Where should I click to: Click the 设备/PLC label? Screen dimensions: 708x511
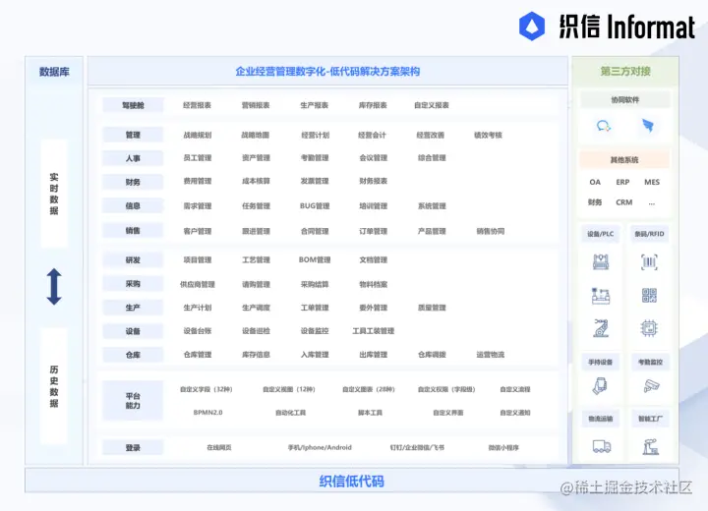pyautogui.click(x=600, y=234)
